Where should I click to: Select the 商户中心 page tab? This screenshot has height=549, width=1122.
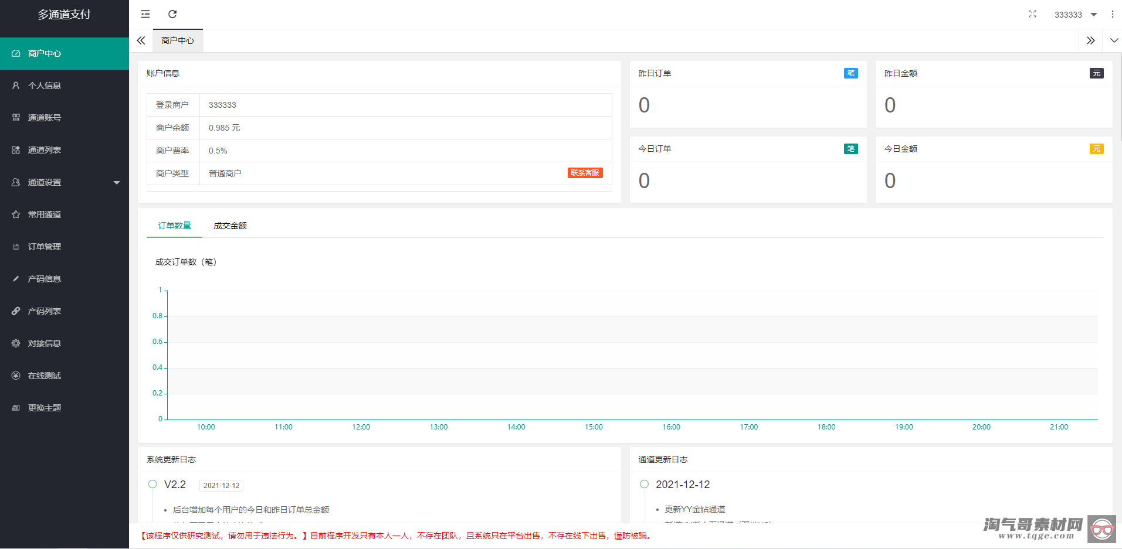(178, 40)
